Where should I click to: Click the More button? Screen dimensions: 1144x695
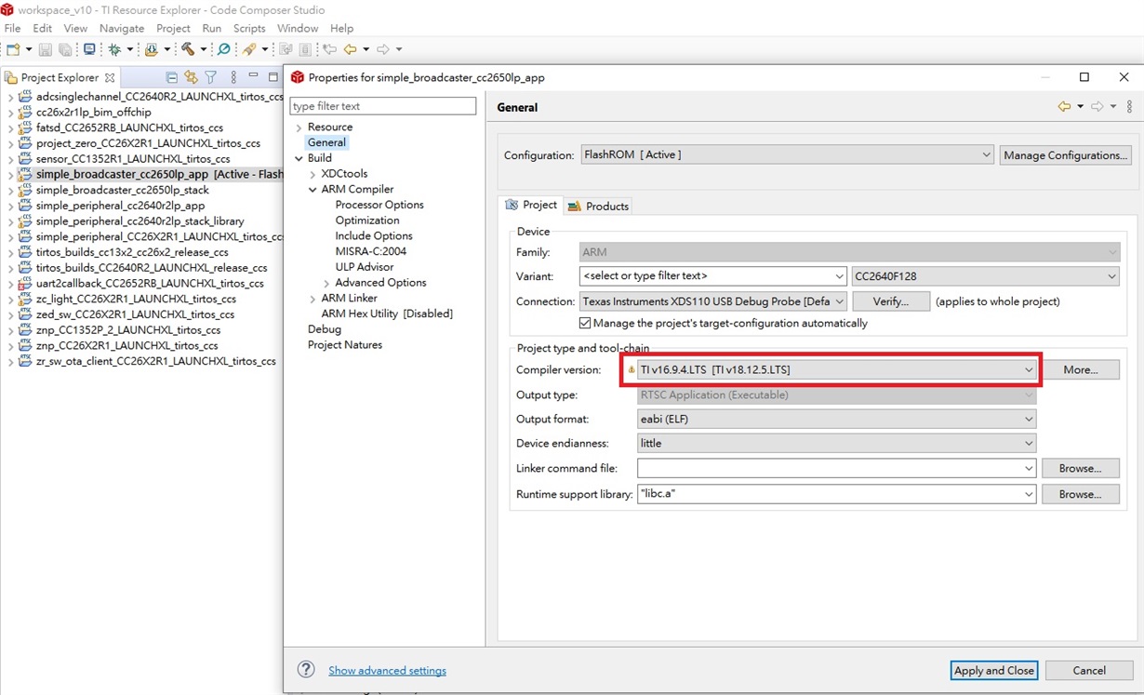click(x=1081, y=370)
